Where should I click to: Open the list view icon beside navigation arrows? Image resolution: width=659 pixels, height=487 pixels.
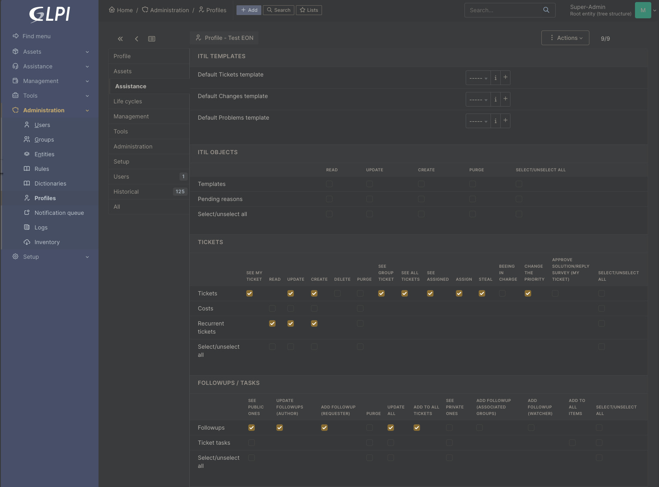151,39
